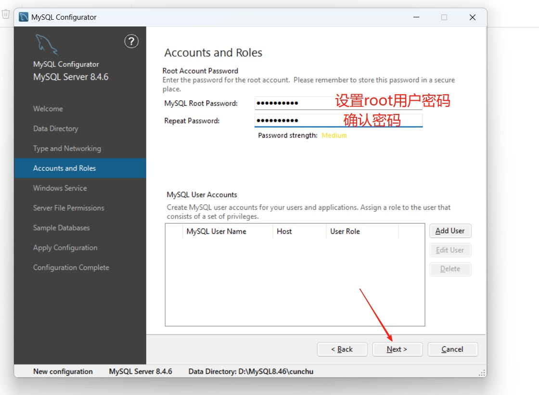Focus the MySQL Root Password field
Image resolution: width=539 pixels, height=395 pixels.
pos(338,103)
